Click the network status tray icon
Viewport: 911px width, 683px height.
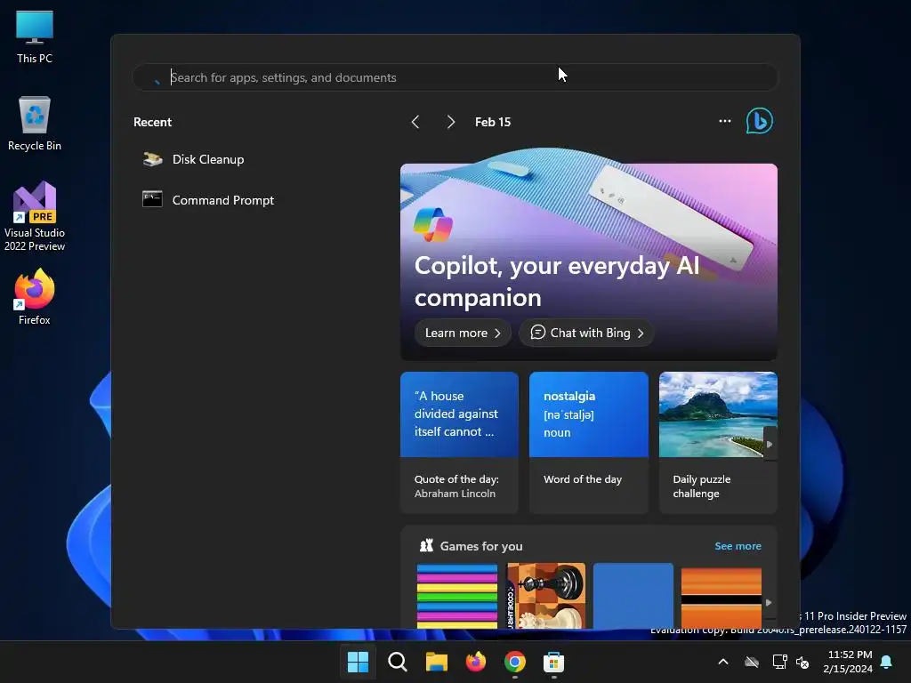click(779, 662)
